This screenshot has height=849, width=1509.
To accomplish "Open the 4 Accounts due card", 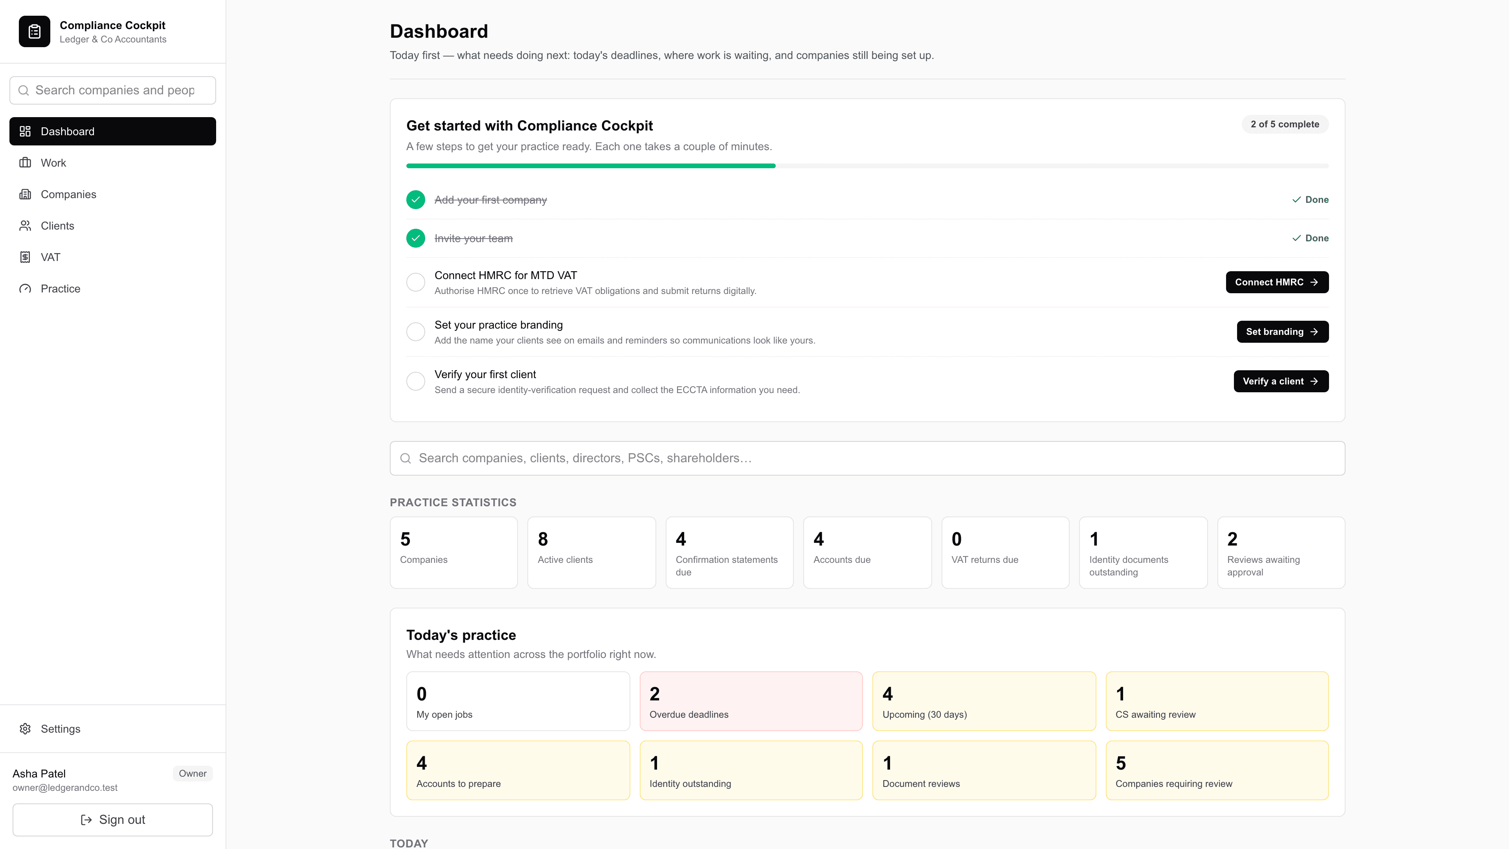I will pos(868,553).
